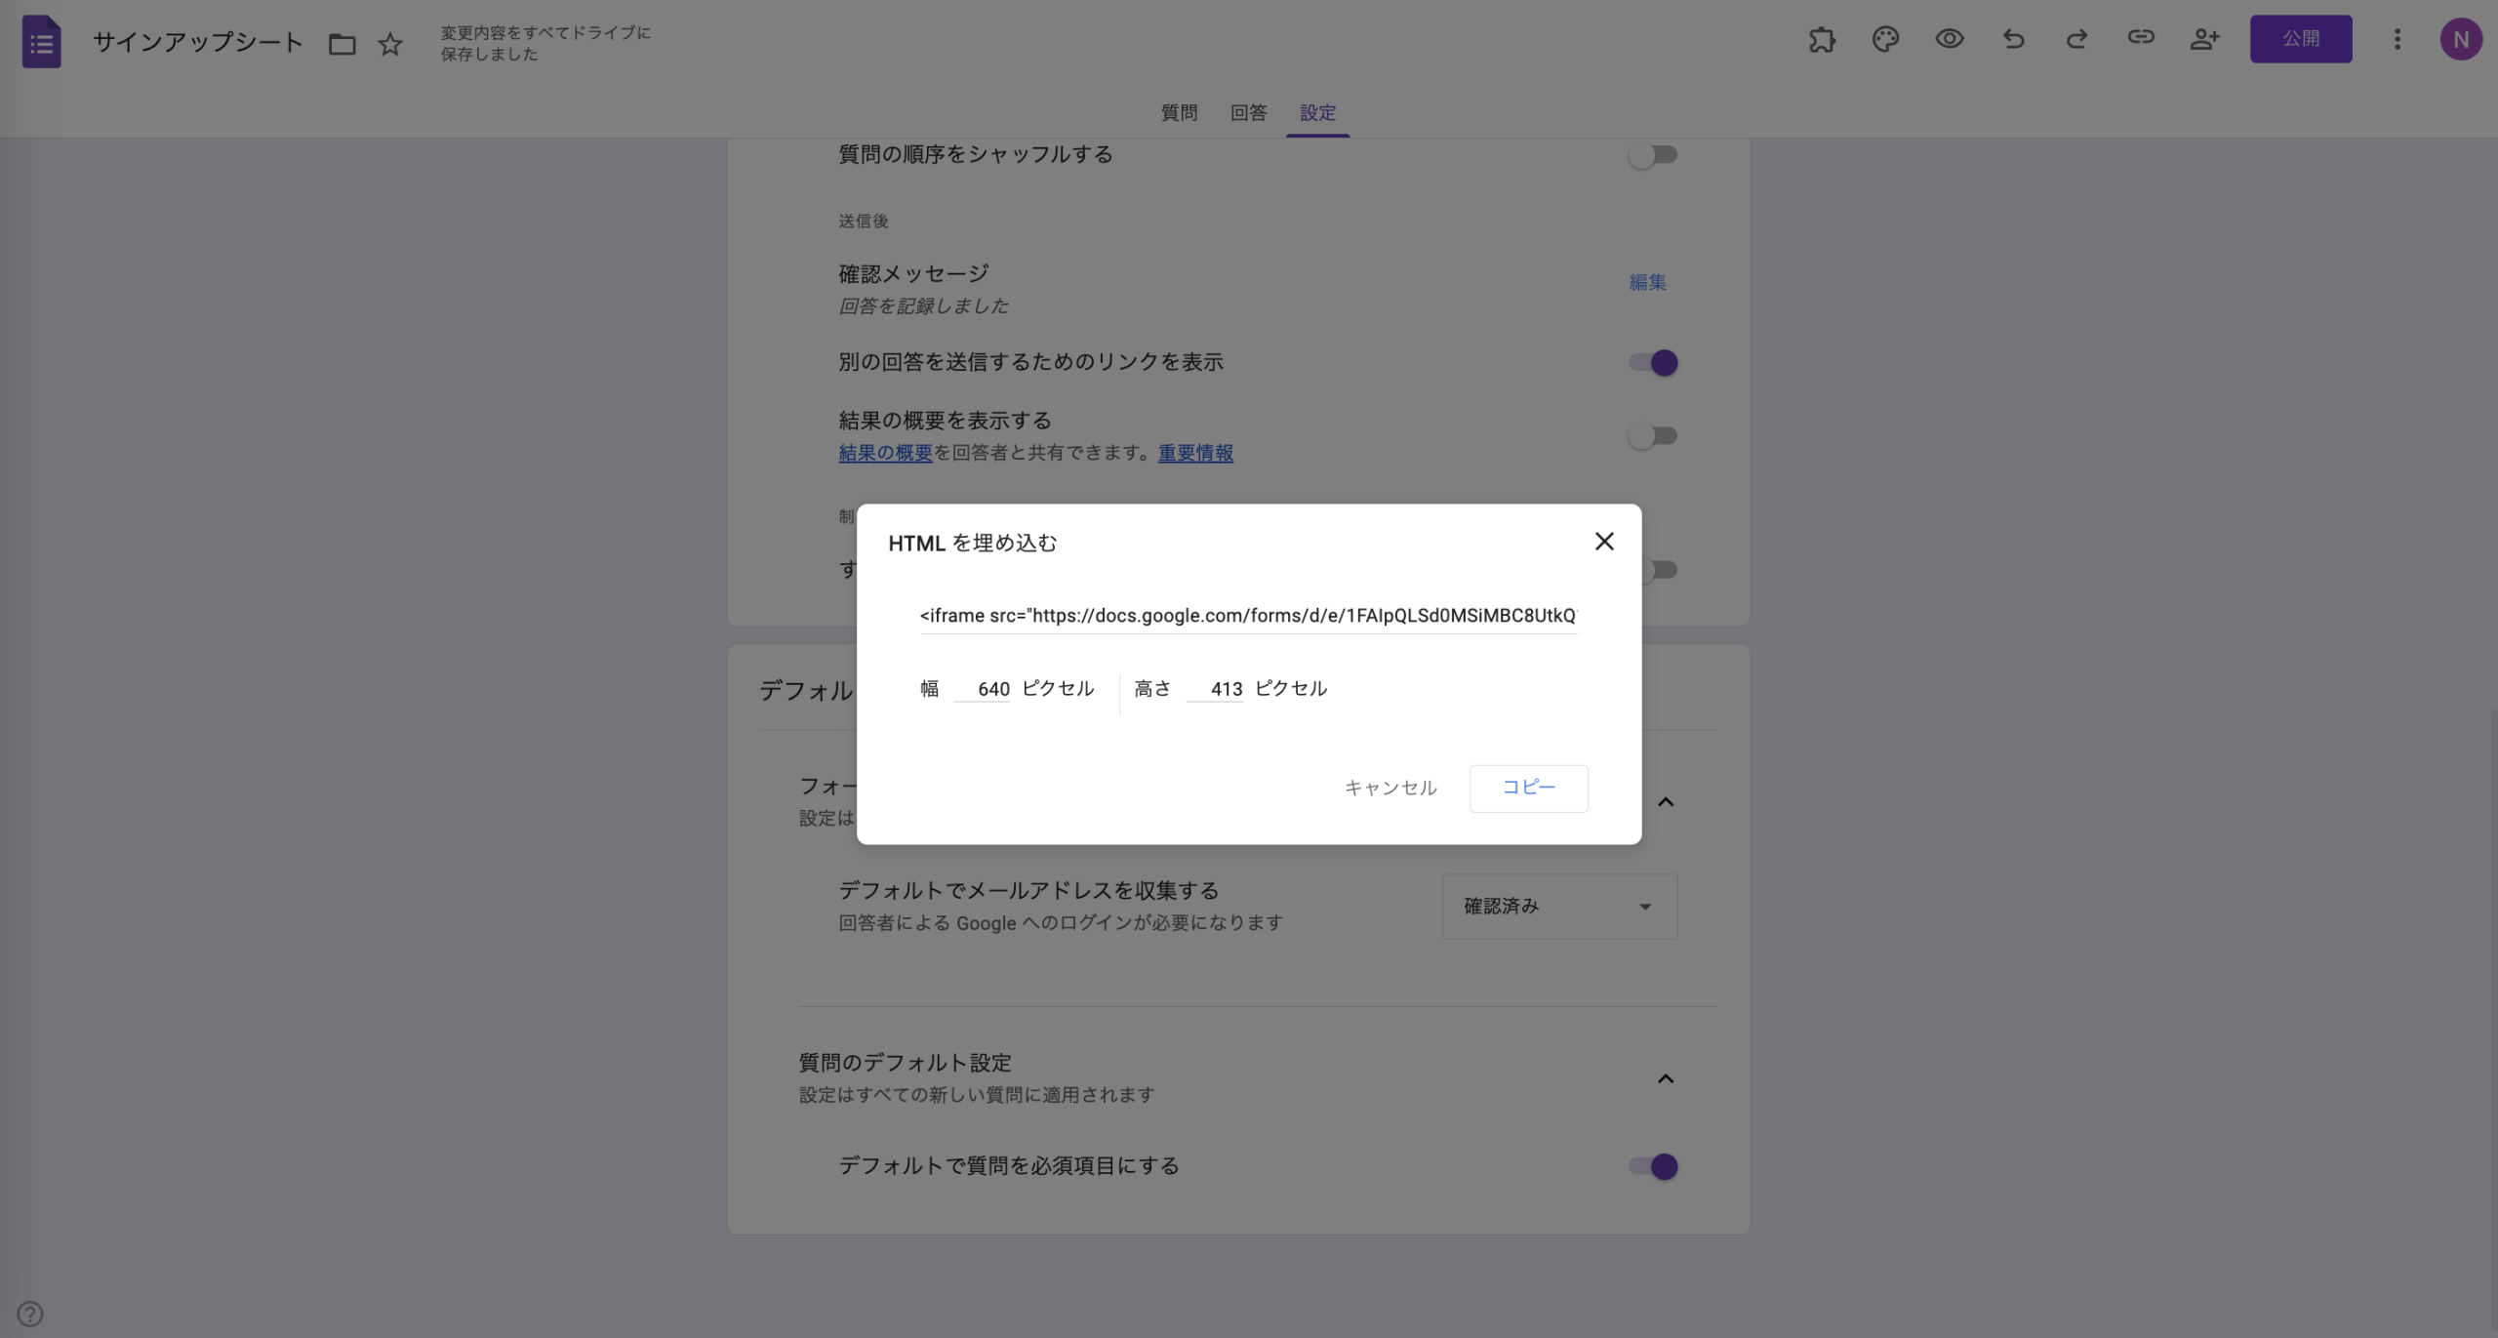2498x1338 pixels.
Task: Copy the form link icon
Action: (2140, 39)
